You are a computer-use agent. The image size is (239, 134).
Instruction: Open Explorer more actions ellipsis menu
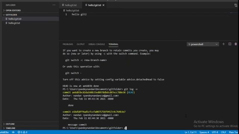pos(54,5)
